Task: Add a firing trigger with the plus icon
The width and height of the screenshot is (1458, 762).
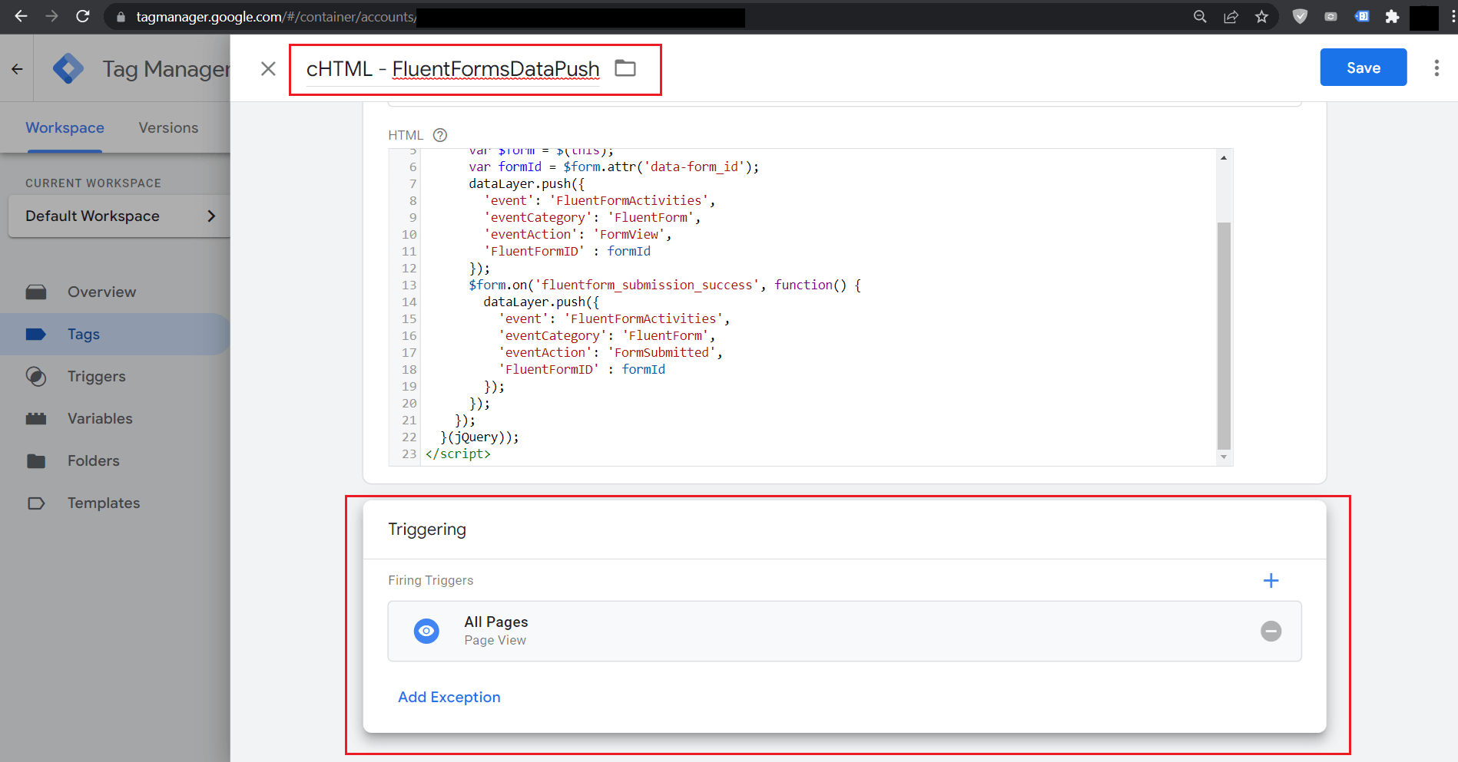Action: pos(1271,581)
